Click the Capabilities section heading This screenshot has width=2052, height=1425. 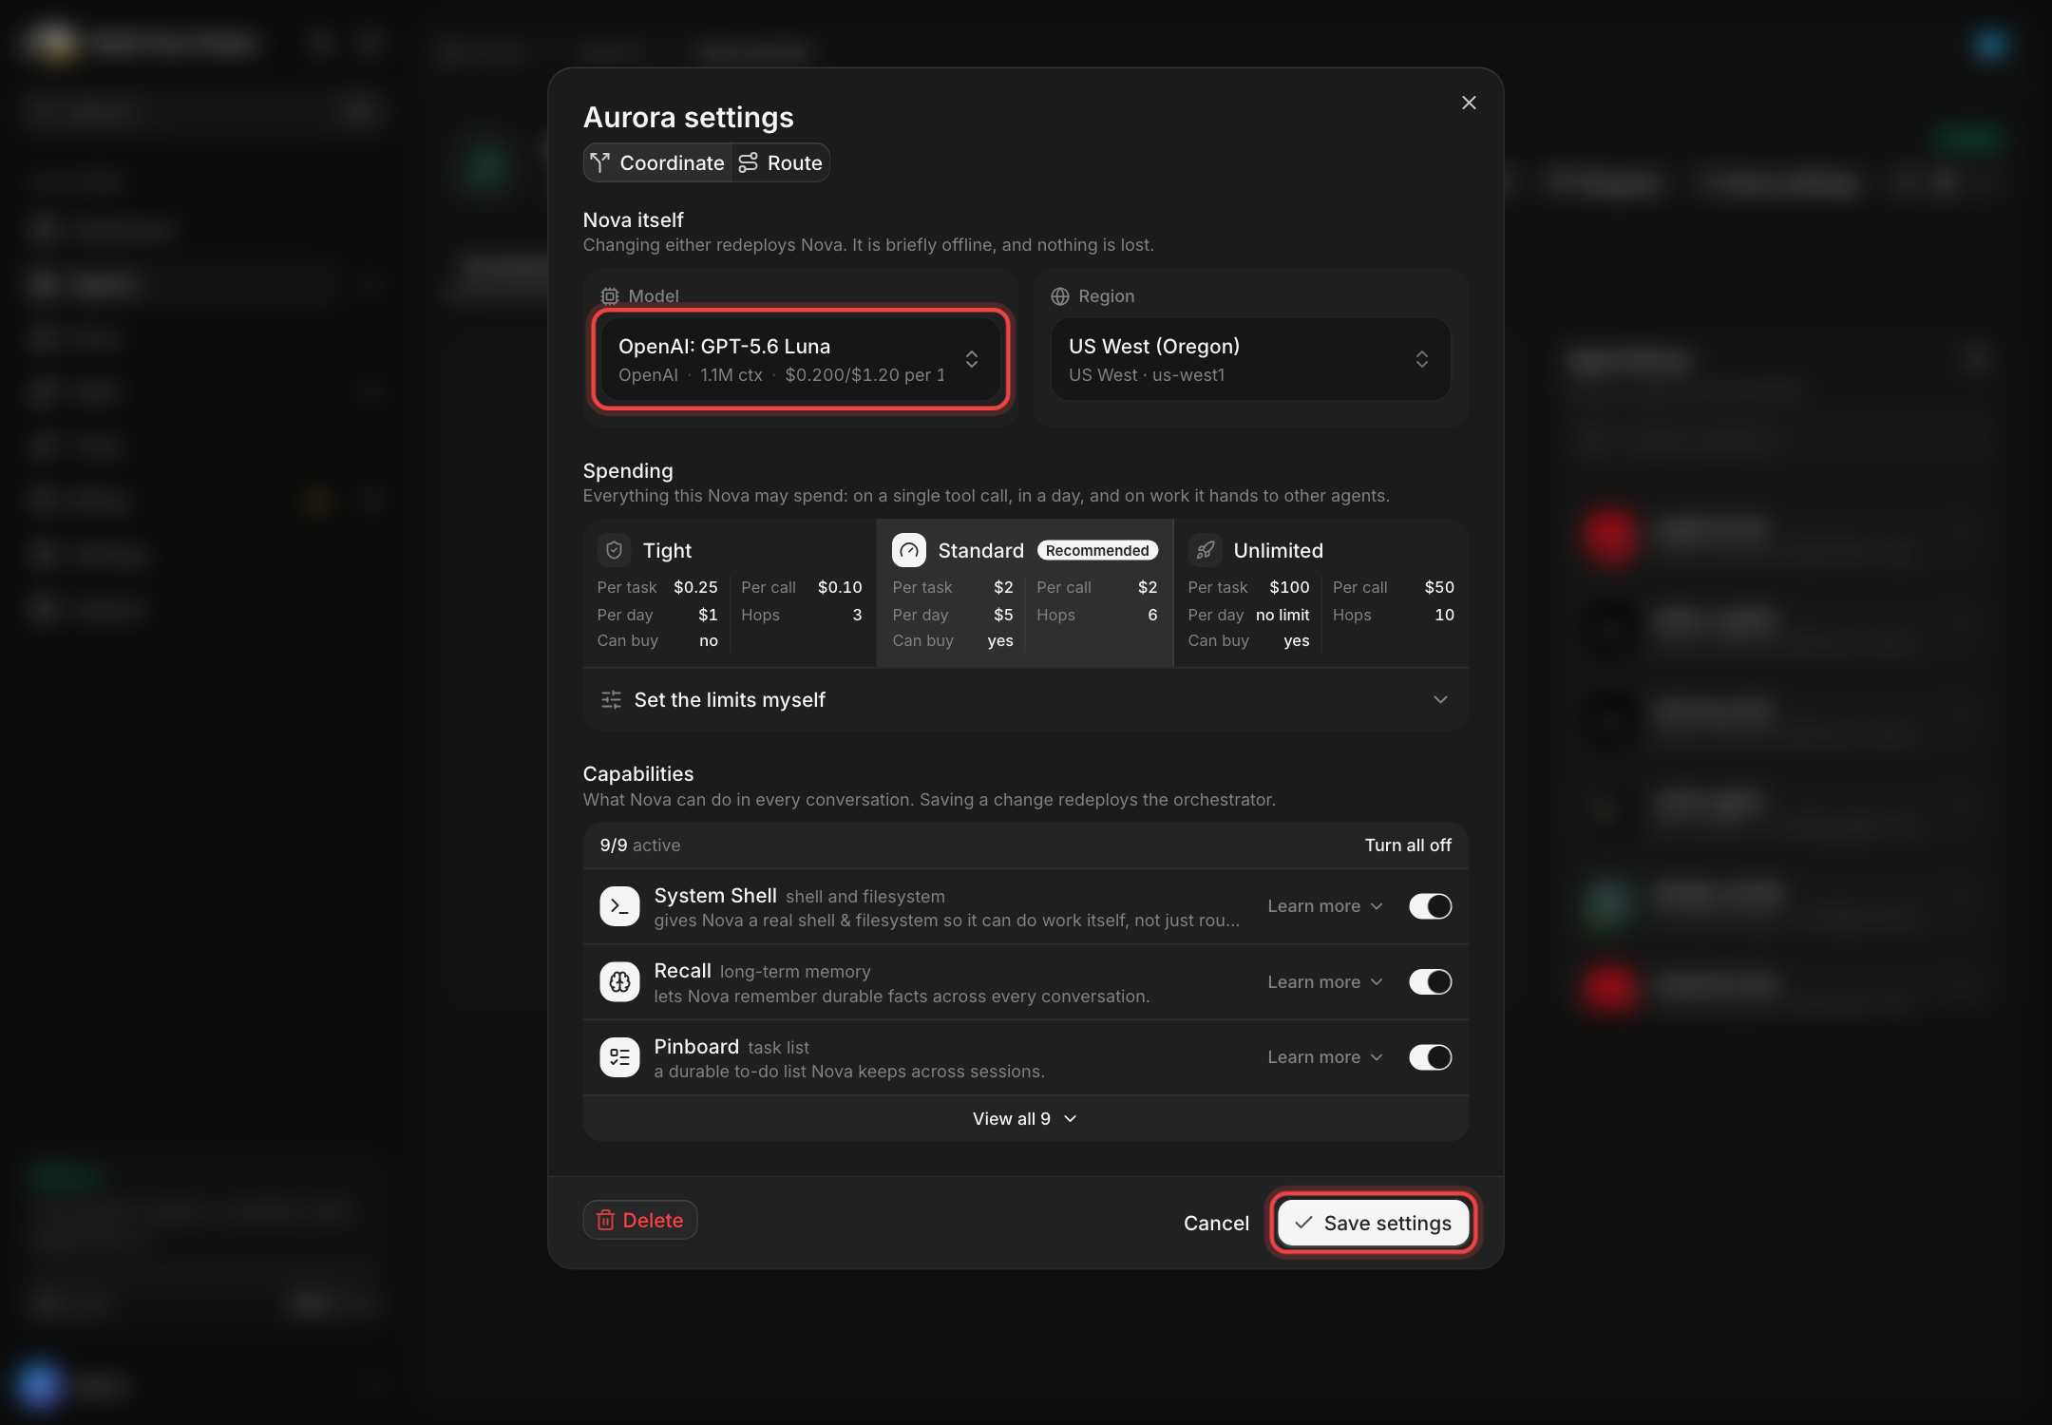tap(638, 774)
